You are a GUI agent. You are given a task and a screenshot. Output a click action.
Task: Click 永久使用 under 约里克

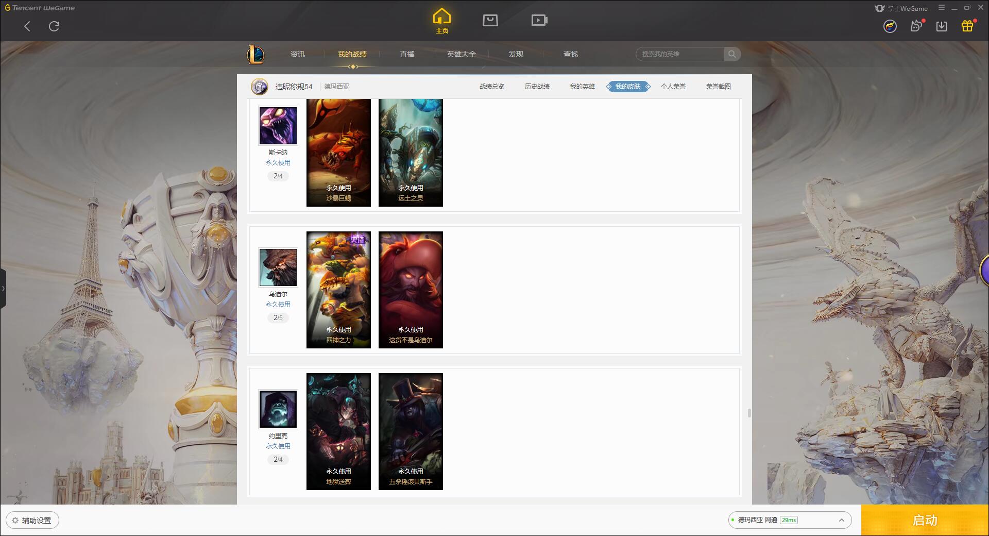(x=278, y=446)
